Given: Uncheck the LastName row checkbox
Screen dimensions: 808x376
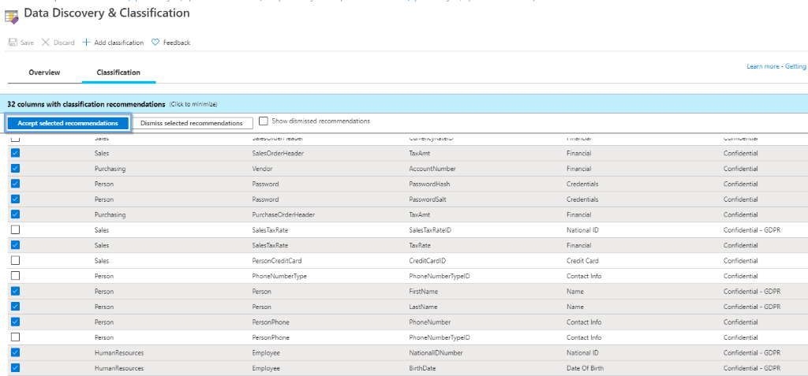Looking at the screenshot, I should (x=16, y=307).
